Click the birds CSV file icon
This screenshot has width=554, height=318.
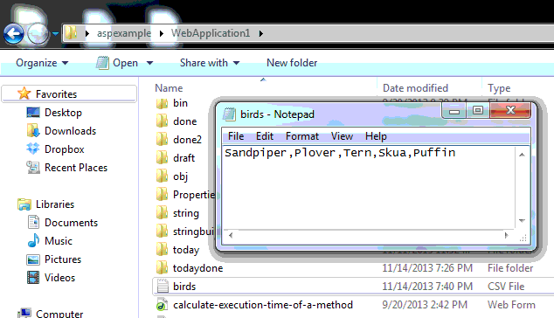tap(163, 287)
